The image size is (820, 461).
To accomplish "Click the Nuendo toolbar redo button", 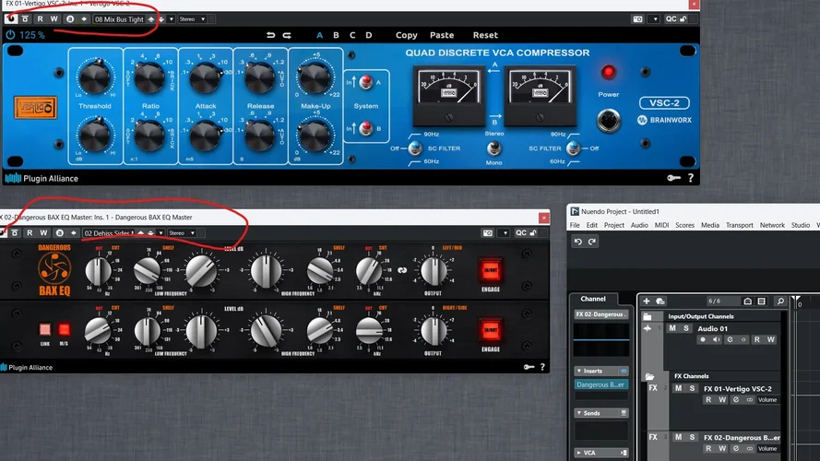I will pyautogui.click(x=592, y=242).
